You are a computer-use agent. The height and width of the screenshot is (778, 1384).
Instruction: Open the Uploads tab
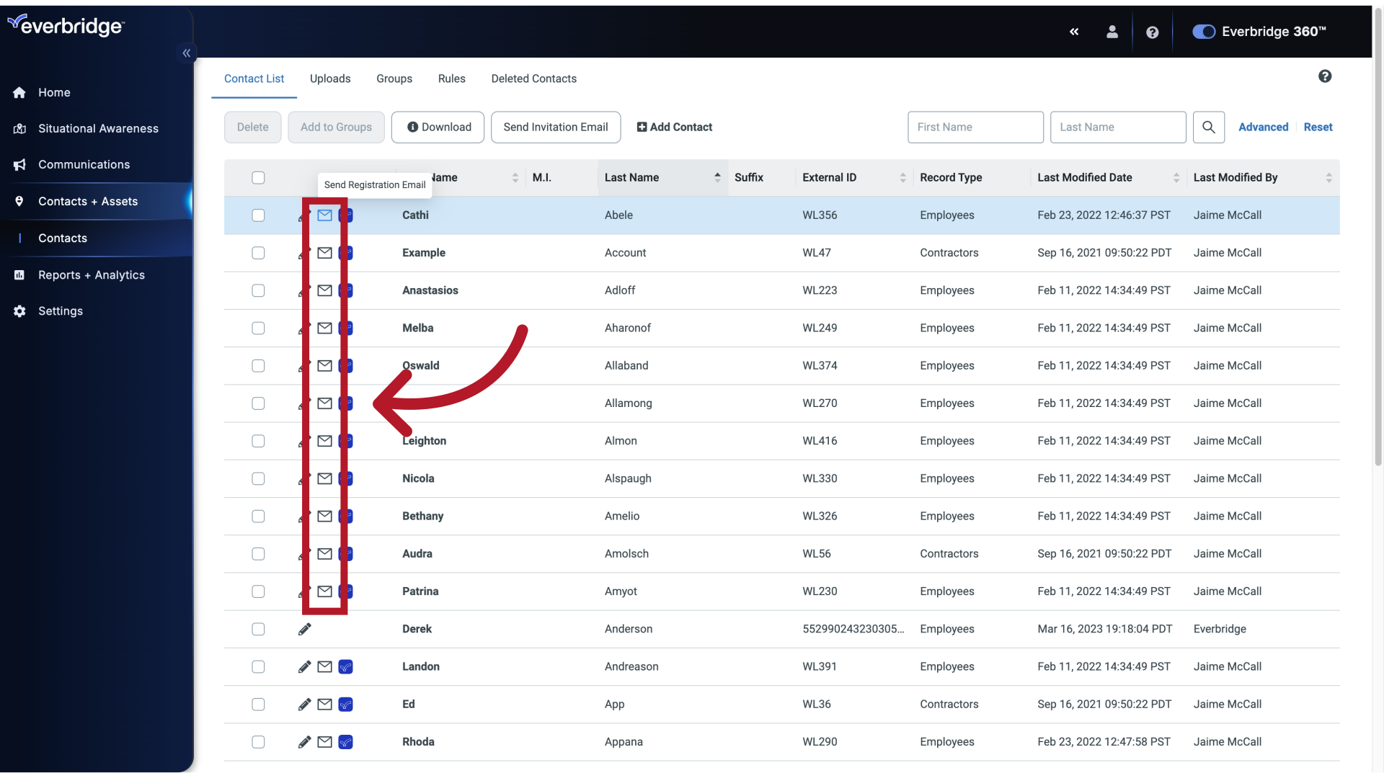[330, 78]
